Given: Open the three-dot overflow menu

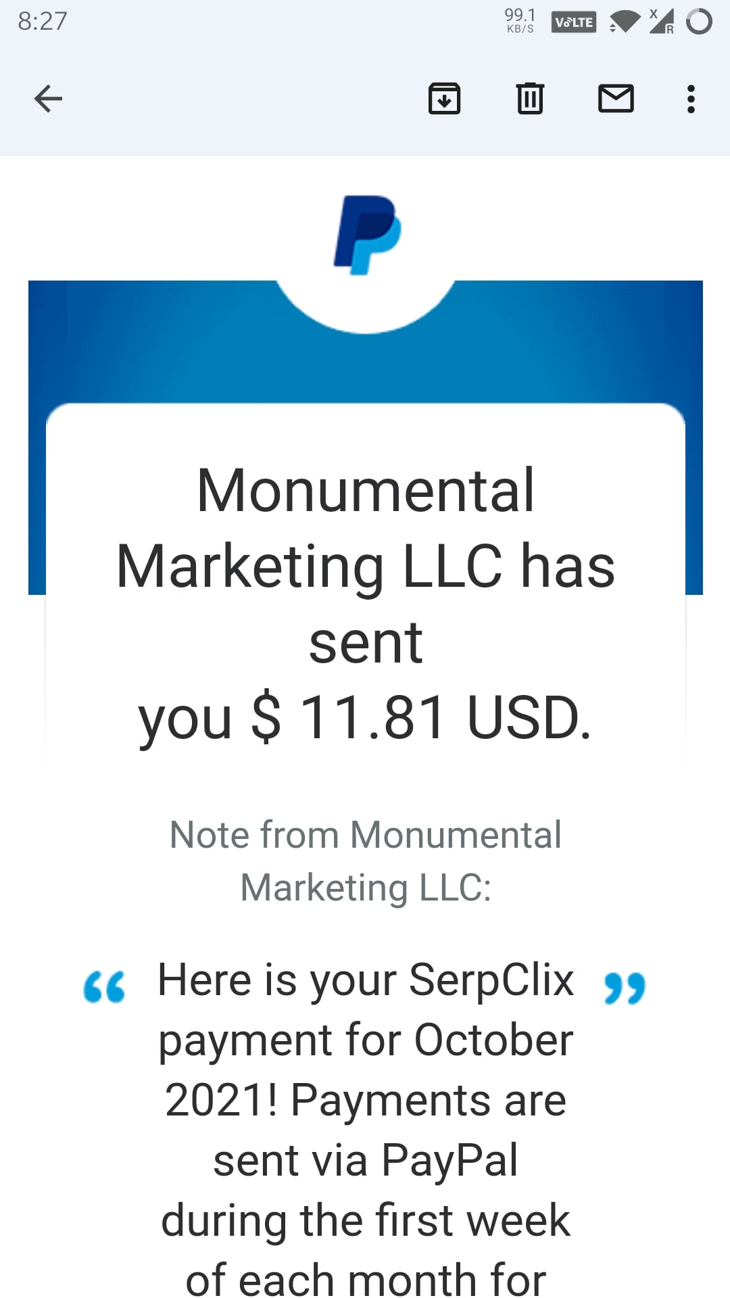Looking at the screenshot, I should coord(690,99).
